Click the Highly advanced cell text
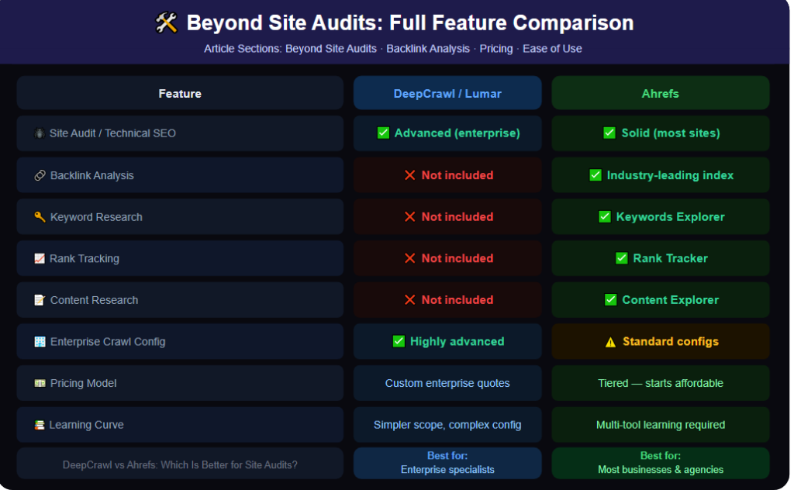Viewport: 794px width, 490px height. click(457, 341)
